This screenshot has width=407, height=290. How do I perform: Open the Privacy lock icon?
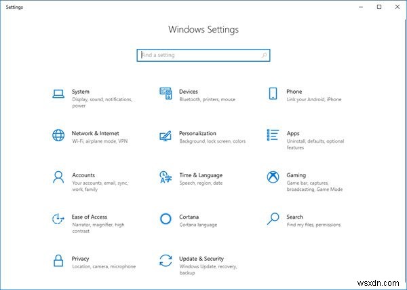pos(58,260)
